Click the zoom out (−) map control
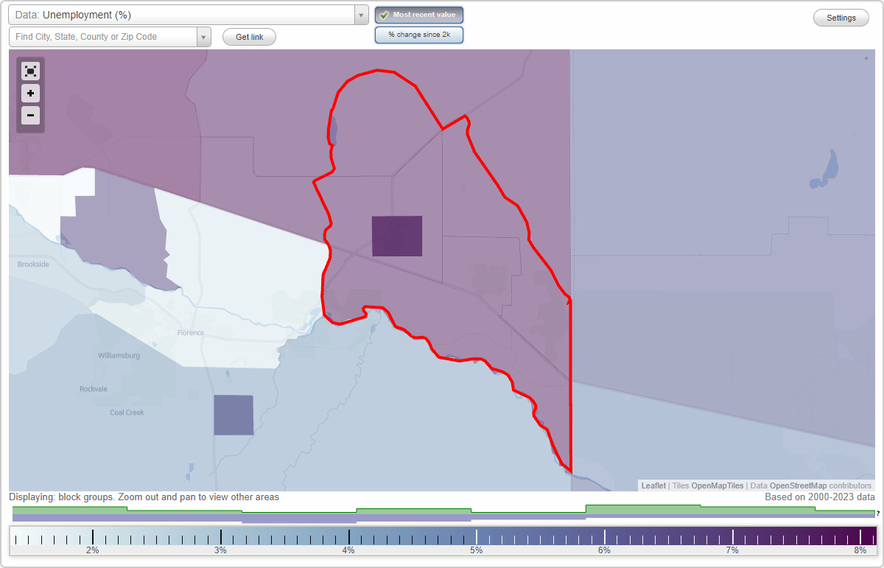Screen dimensions: 884x568 click(30, 116)
